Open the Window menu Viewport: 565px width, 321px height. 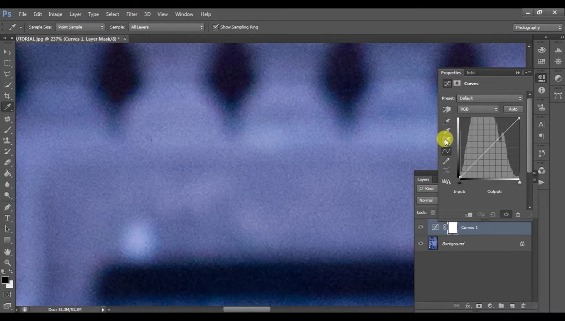point(184,14)
